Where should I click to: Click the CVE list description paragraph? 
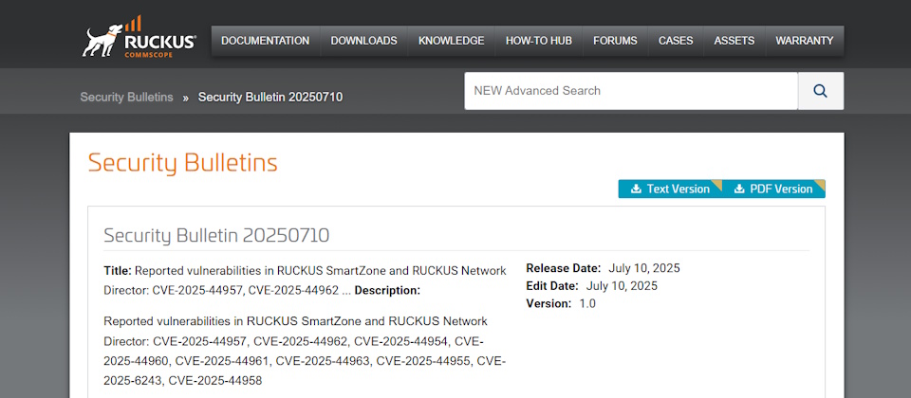click(x=304, y=351)
